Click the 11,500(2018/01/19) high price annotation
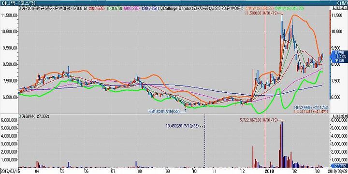The height and width of the screenshot is (174, 348). [261, 14]
